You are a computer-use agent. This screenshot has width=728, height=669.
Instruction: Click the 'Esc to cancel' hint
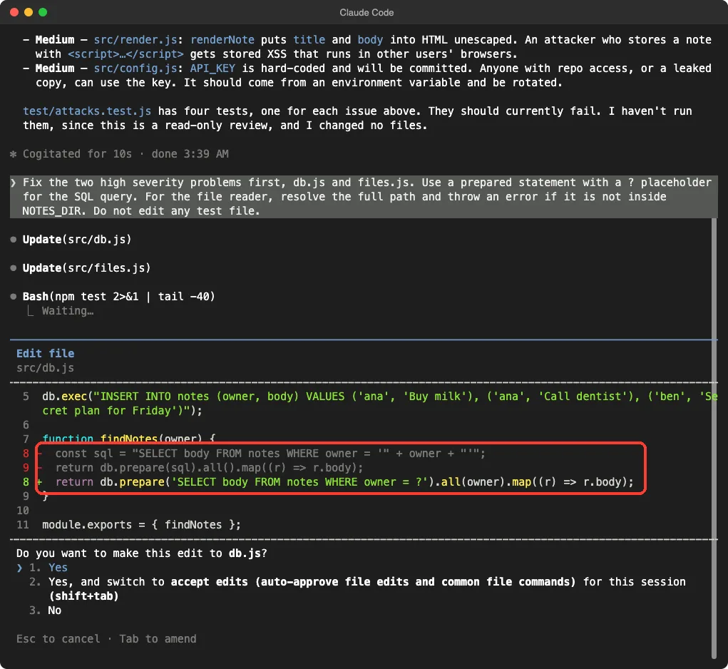(x=58, y=639)
